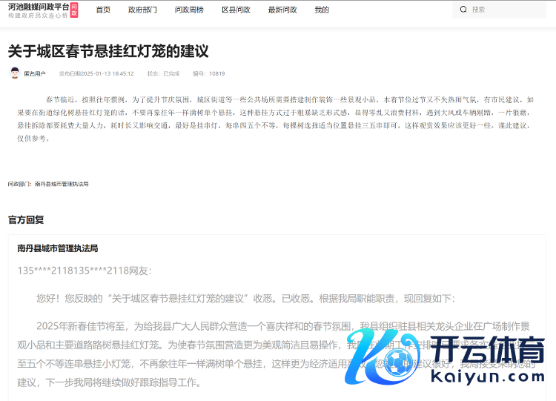556x401 pixels.
Task: Click the bold 南丹县城市管理执法局 reply header
Action: click(x=58, y=248)
